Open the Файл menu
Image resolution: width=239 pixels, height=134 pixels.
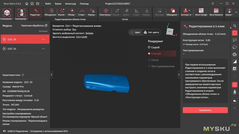point(48,4)
